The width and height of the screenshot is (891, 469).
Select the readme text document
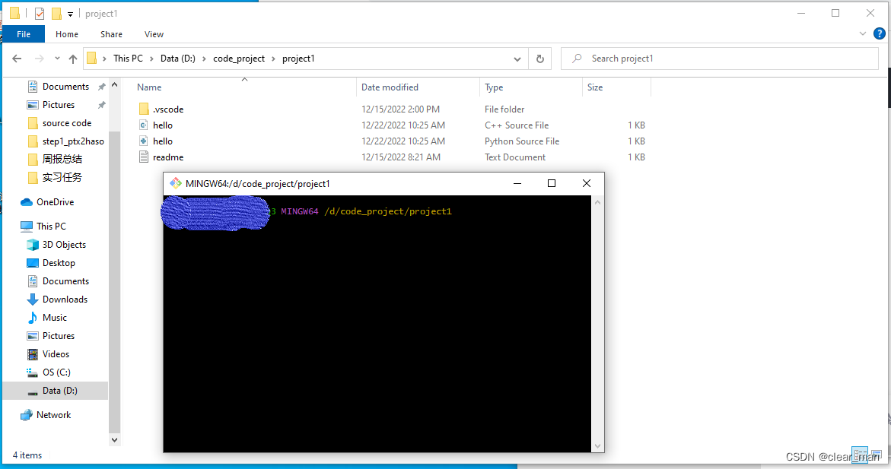168,157
